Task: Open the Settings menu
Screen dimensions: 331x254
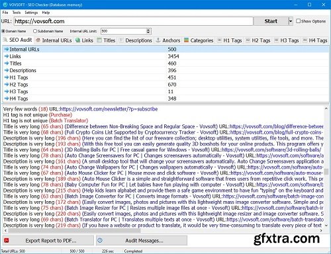Action: (x=31, y=13)
